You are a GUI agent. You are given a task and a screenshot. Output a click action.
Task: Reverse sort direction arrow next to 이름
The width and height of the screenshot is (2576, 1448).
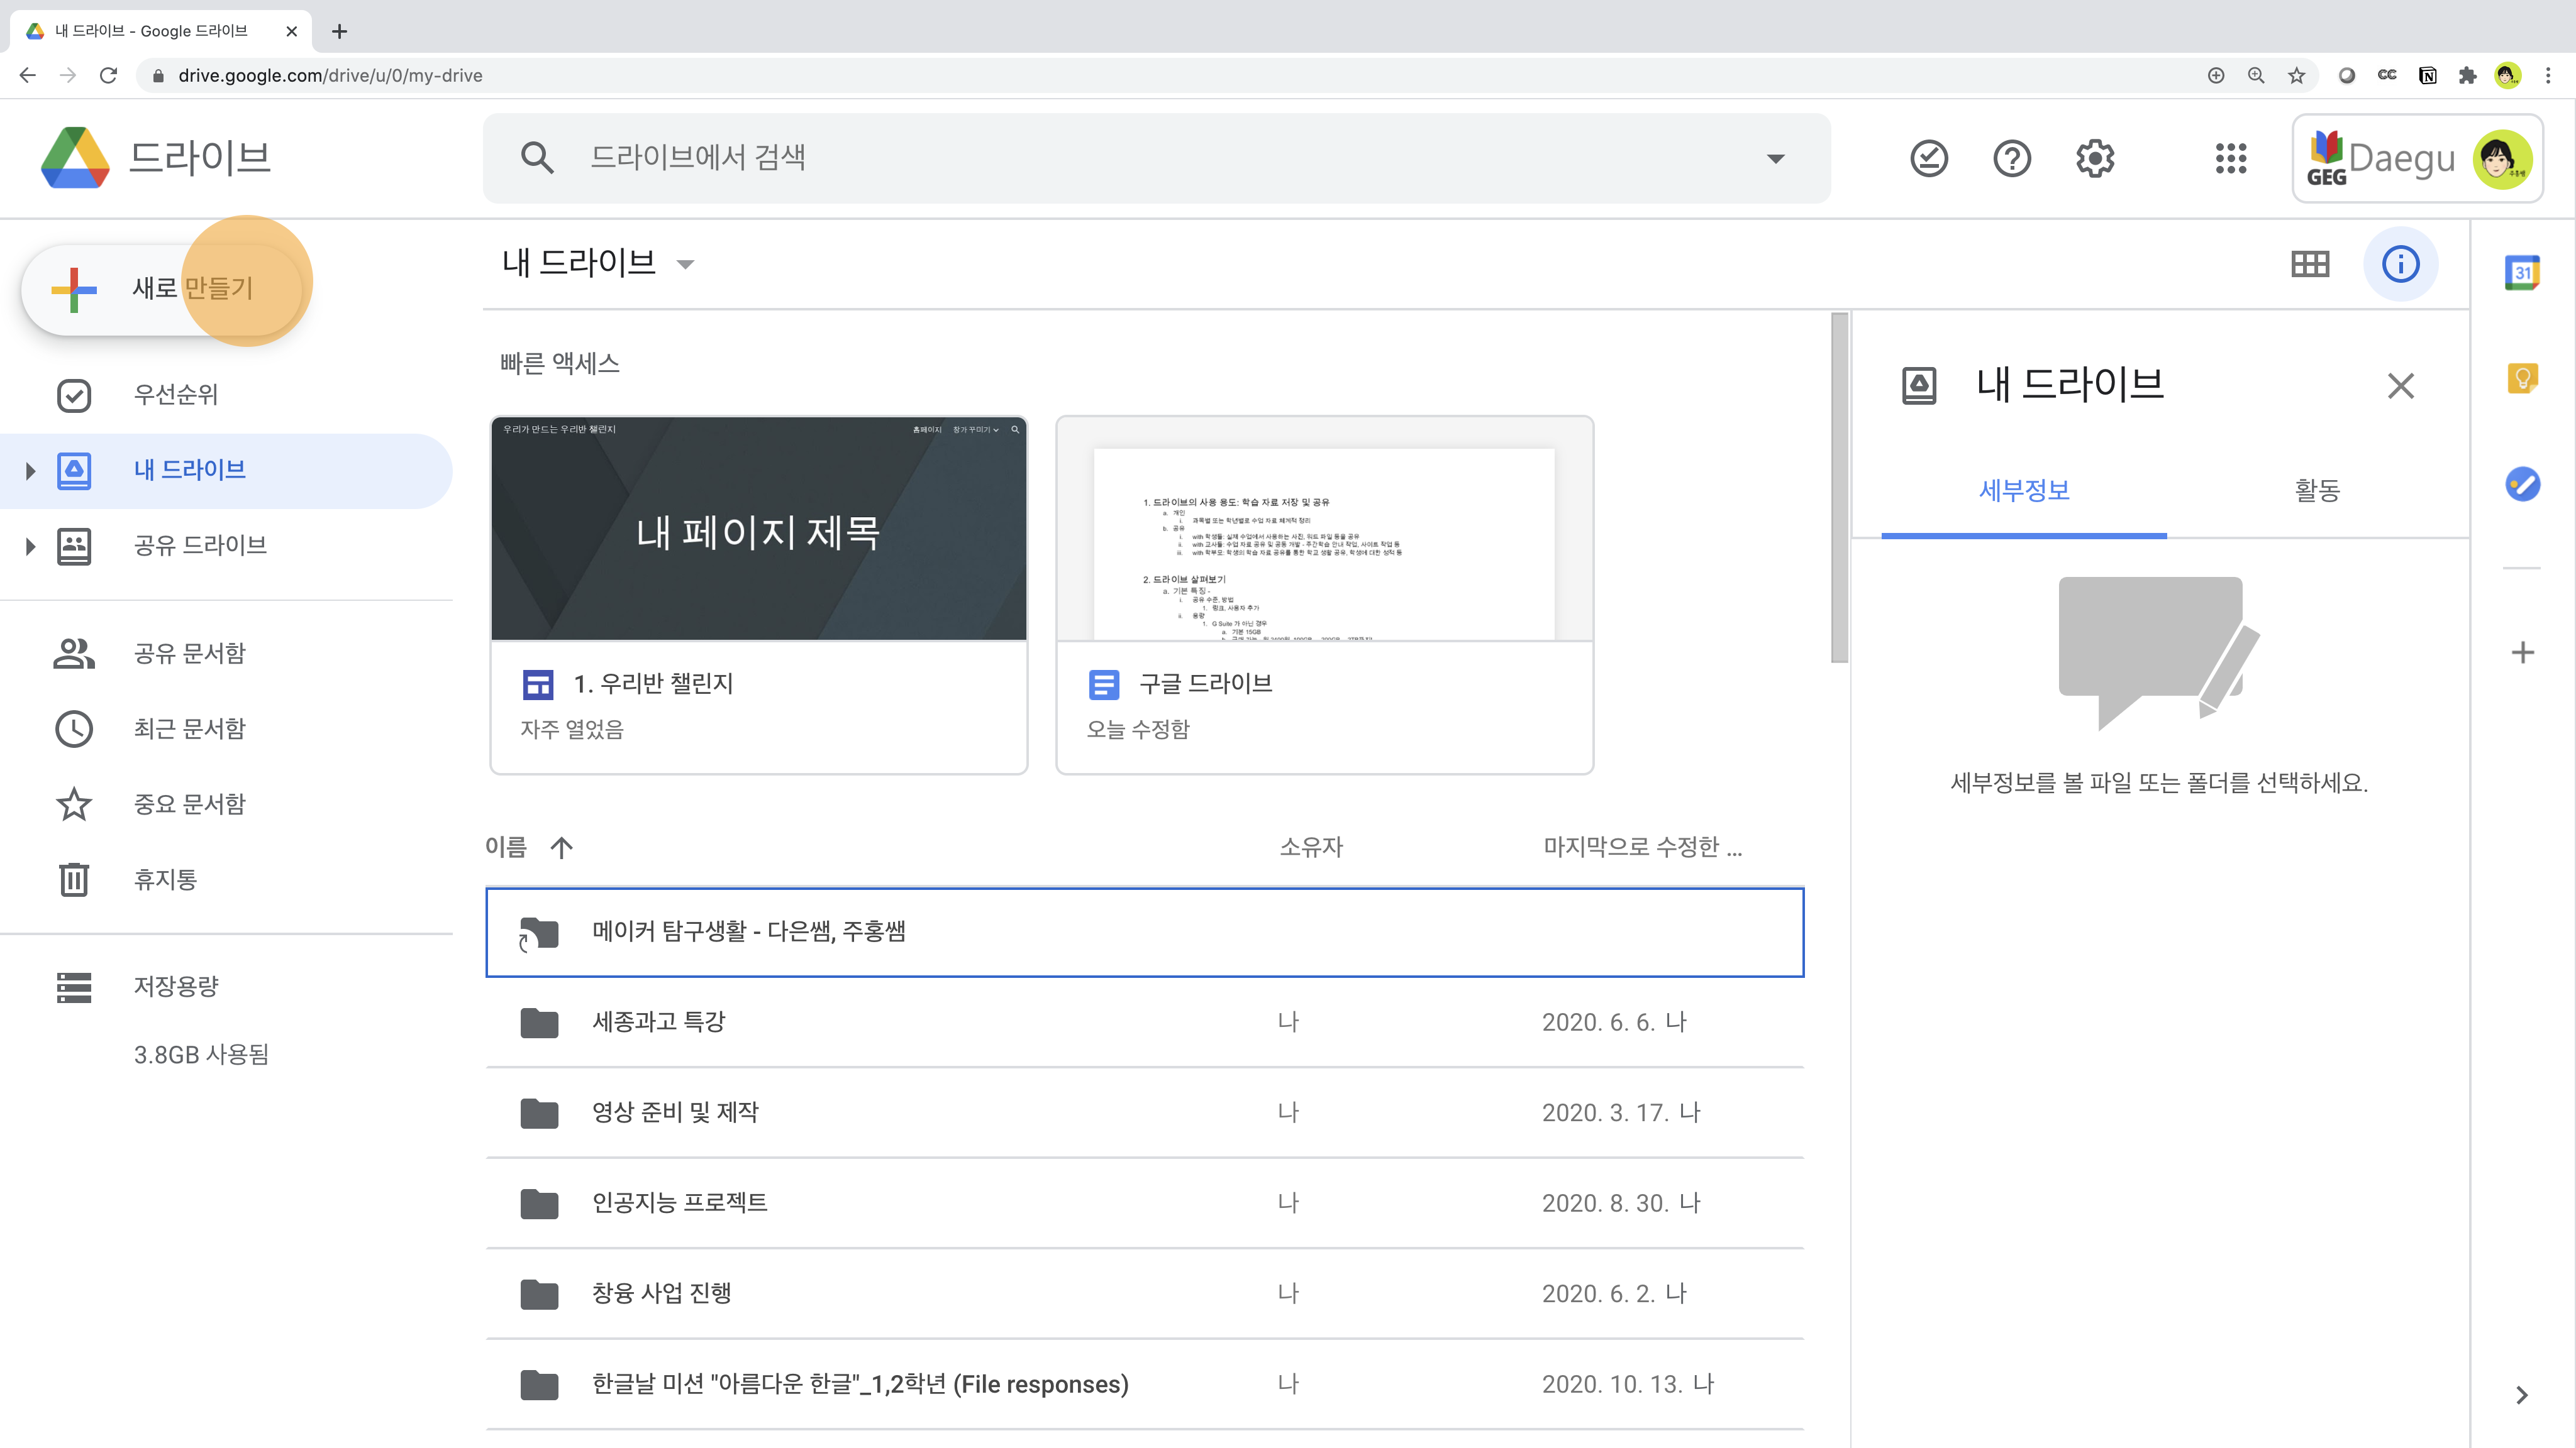[562, 847]
